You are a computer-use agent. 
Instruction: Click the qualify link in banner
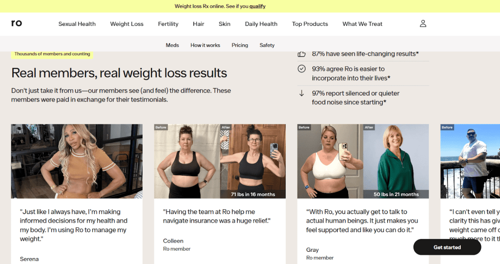(257, 6)
